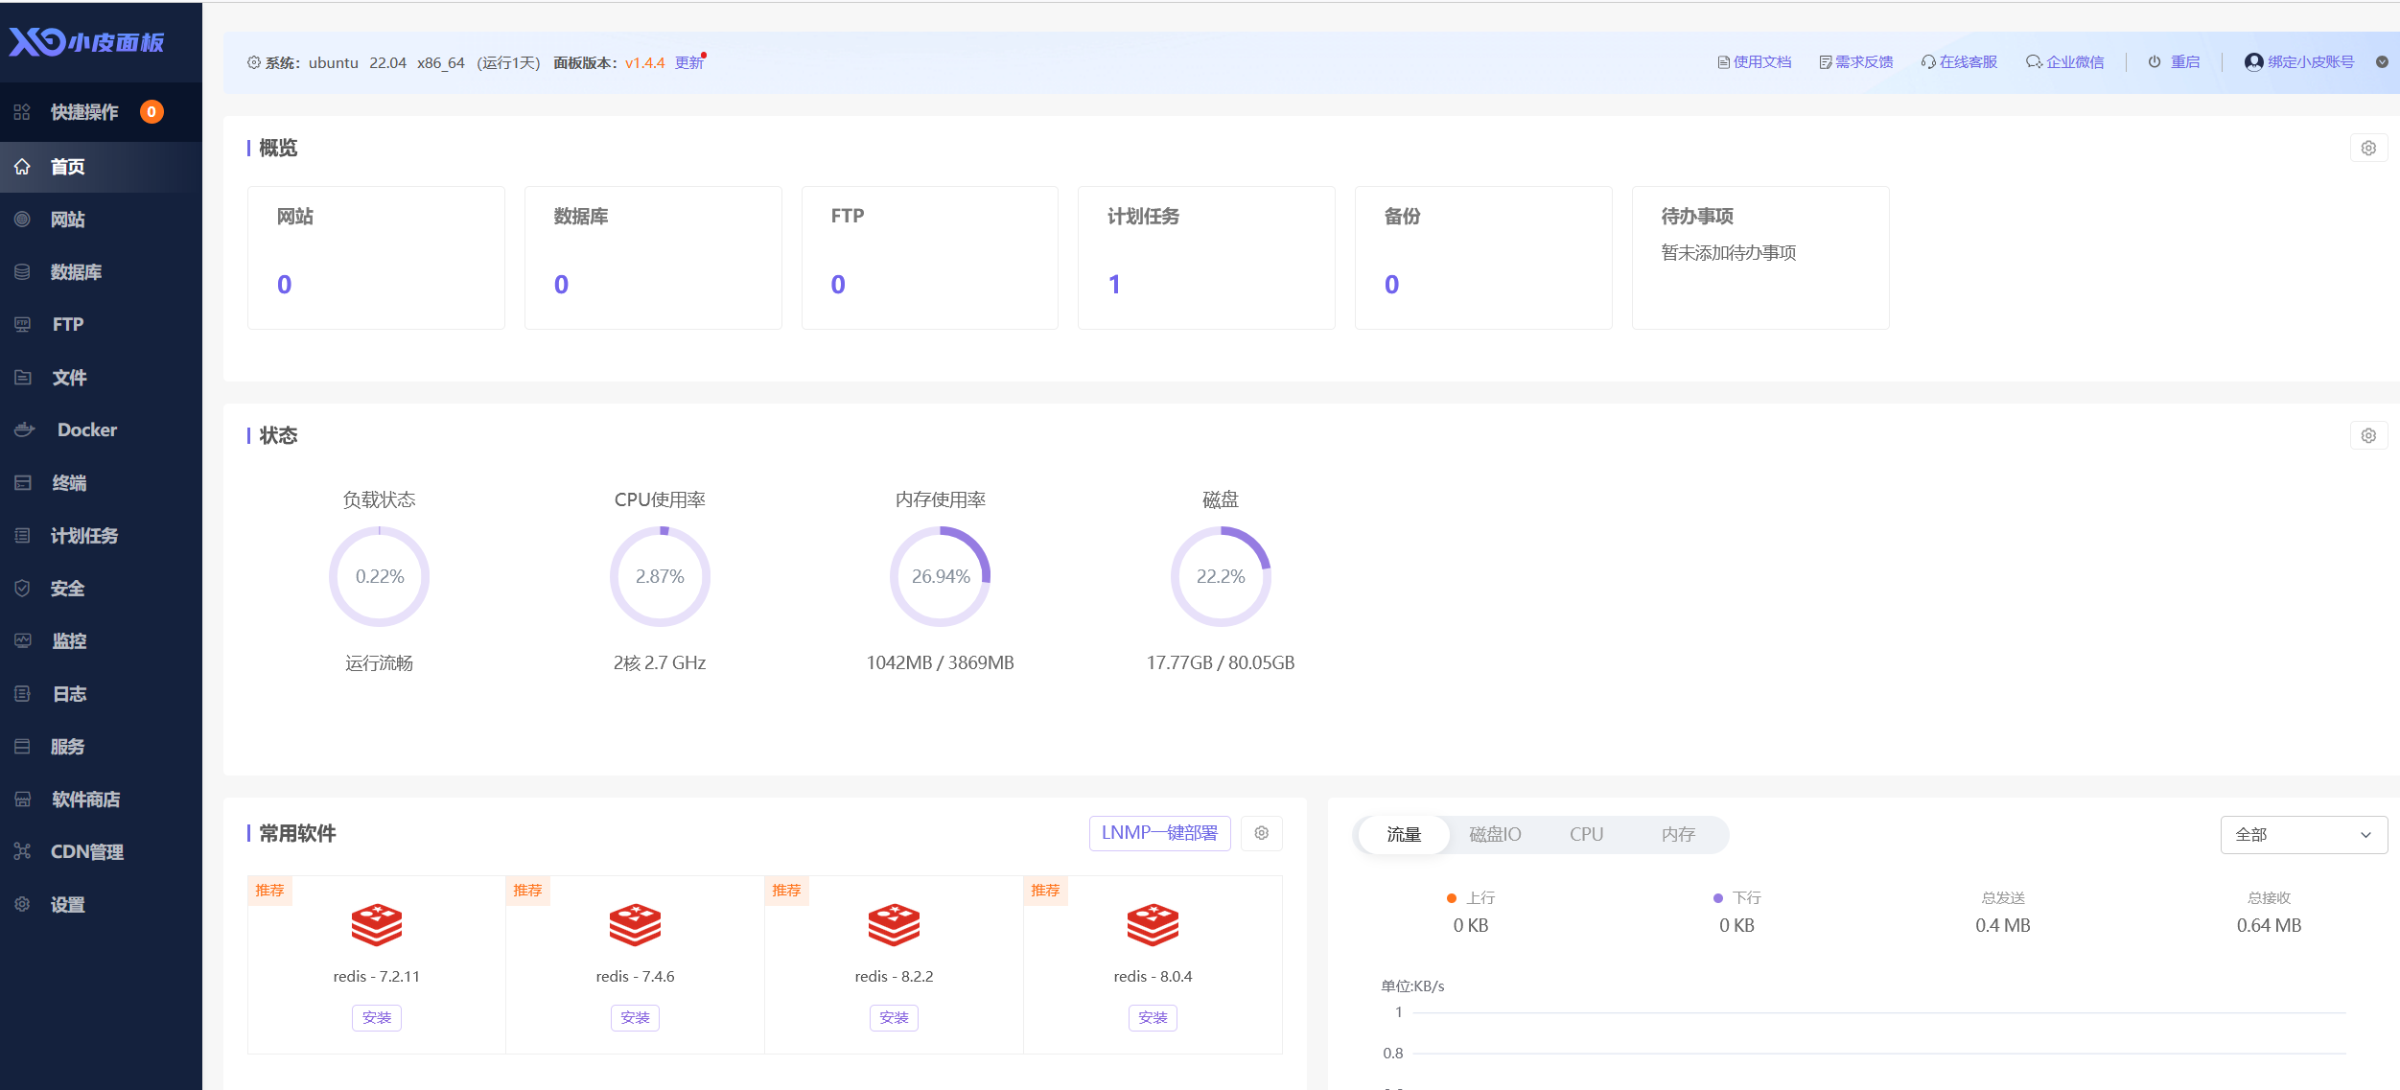The height and width of the screenshot is (1090, 2400).
Task: Click the Docker whale icon
Action: click(25, 430)
